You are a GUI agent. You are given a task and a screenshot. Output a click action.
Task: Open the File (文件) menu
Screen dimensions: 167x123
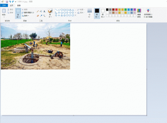tap(4, 5)
